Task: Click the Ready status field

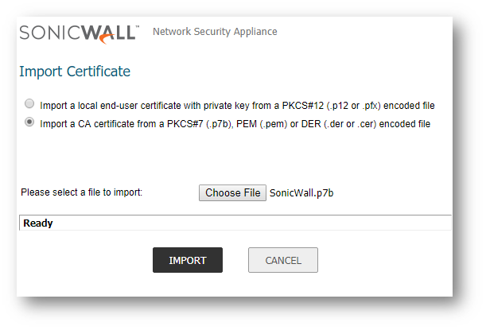Action: [x=235, y=223]
